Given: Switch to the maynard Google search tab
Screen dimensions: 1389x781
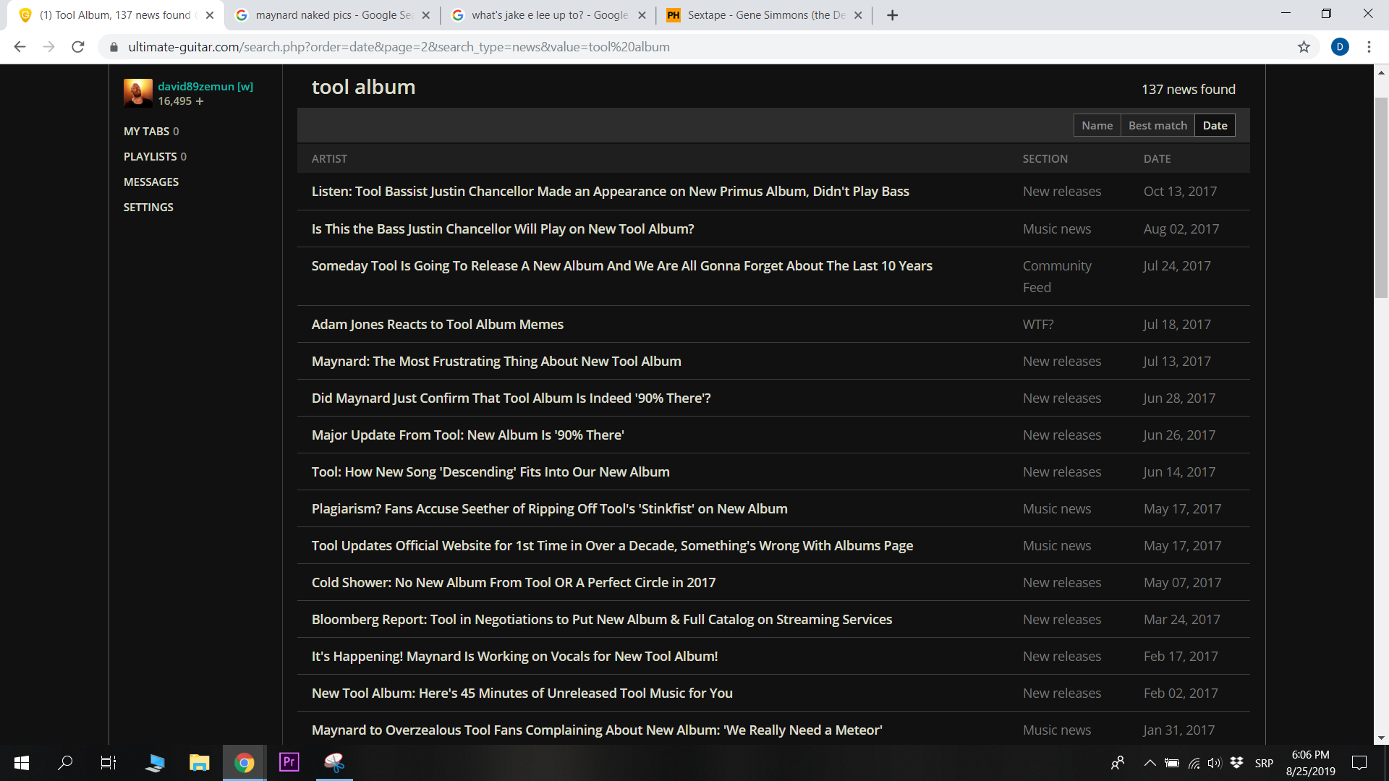Looking at the screenshot, I should pyautogui.click(x=333, y=15).
